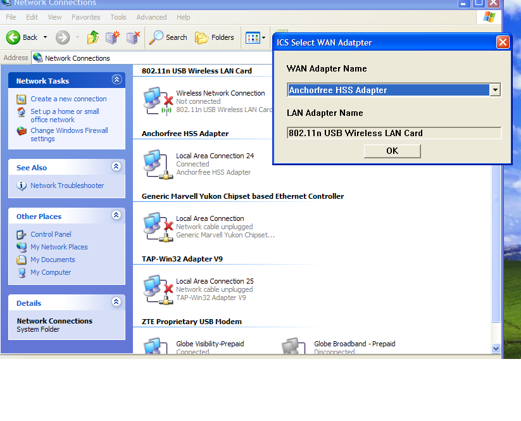This screenshot has width=521, height=421.
Task: Click the Network Troubleshooter info icon
Action: coord(22,185)
